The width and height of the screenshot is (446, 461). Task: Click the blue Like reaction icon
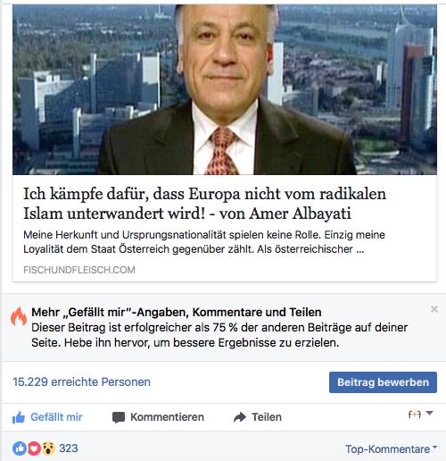[20, 448]
